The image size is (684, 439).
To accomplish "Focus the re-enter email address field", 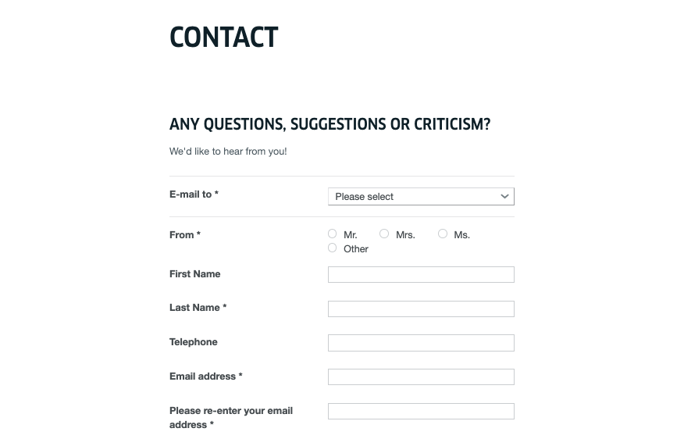I will click(421, 412).
